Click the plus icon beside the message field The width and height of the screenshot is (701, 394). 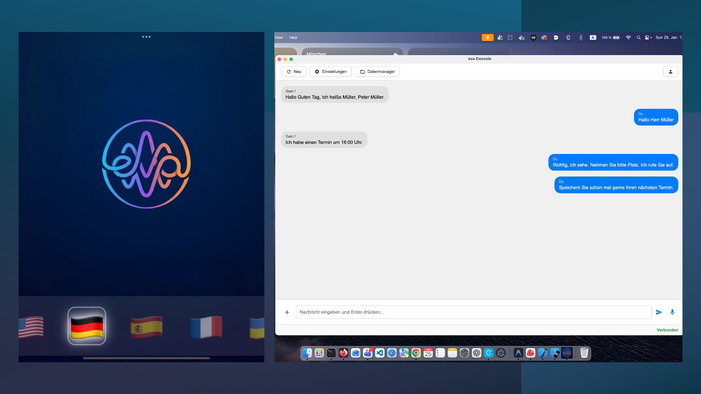coord(287,311)
